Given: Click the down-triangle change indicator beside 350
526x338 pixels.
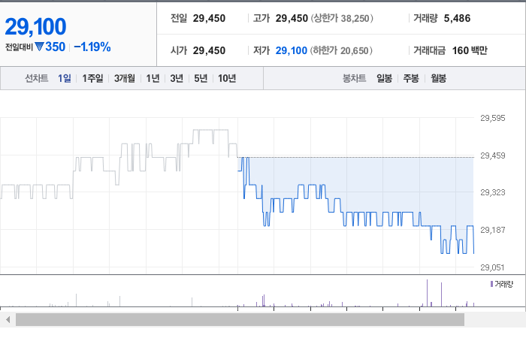Looking at the screenshot, I should pyautogui.click(x=39, y=47).
